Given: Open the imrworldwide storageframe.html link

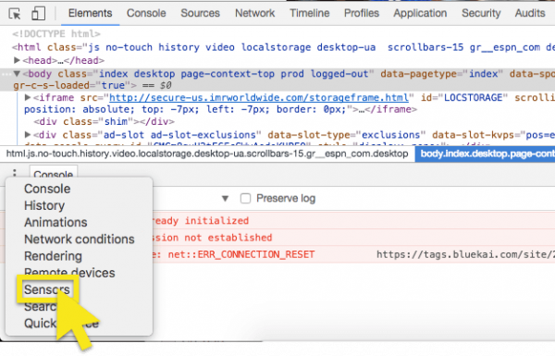Looking at the screenshot, I should coord(259,97).
